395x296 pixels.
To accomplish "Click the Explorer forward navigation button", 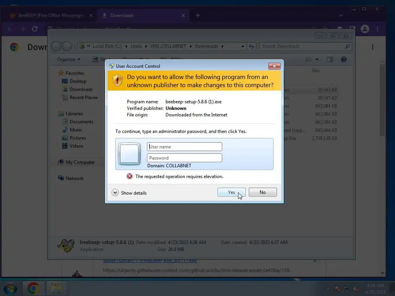I will click(67, 46).
